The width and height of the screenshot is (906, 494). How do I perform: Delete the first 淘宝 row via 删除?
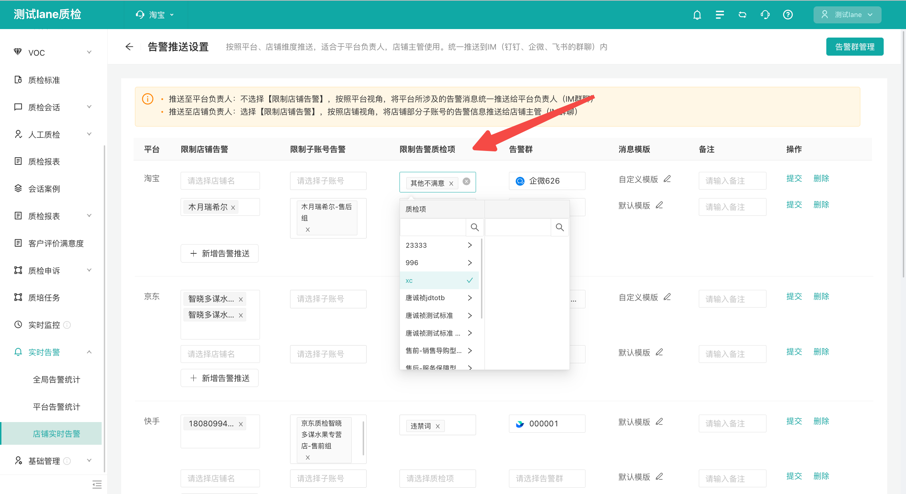tap(821, 178)
